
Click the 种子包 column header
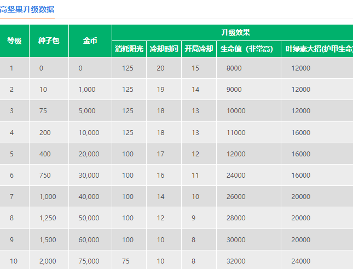pos(49,40)
